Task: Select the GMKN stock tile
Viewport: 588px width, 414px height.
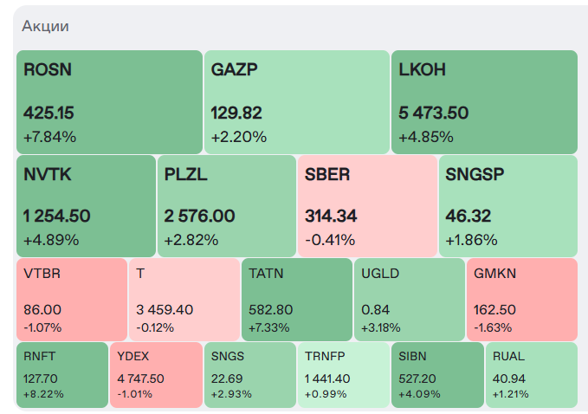Action: [521, 299]
